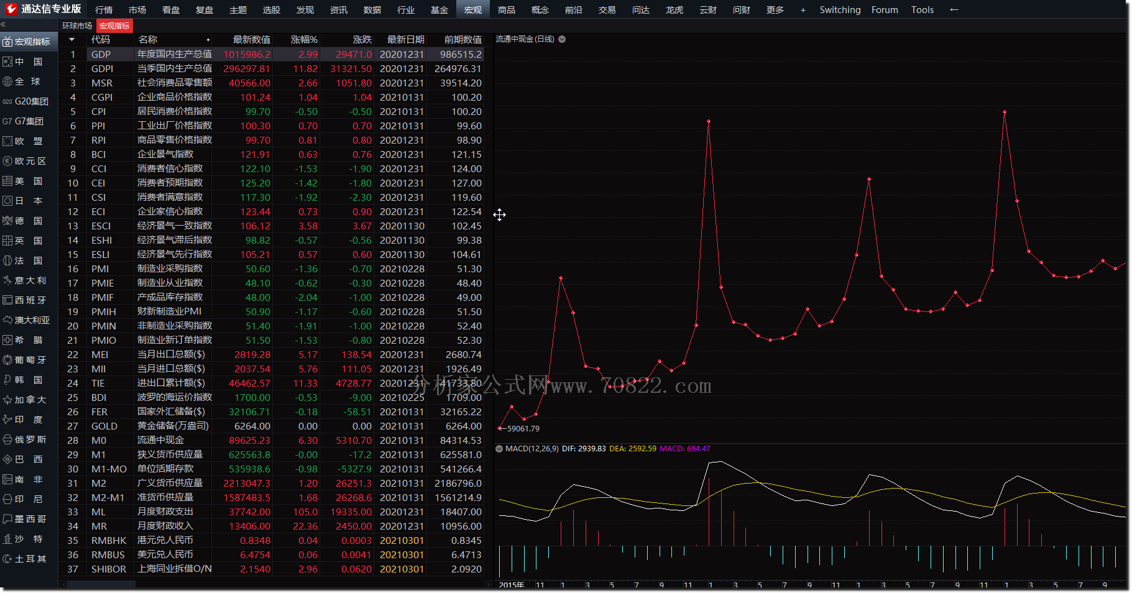1132x593 pixels.
Task: Open the Forum link
Action: click(885, 10)
